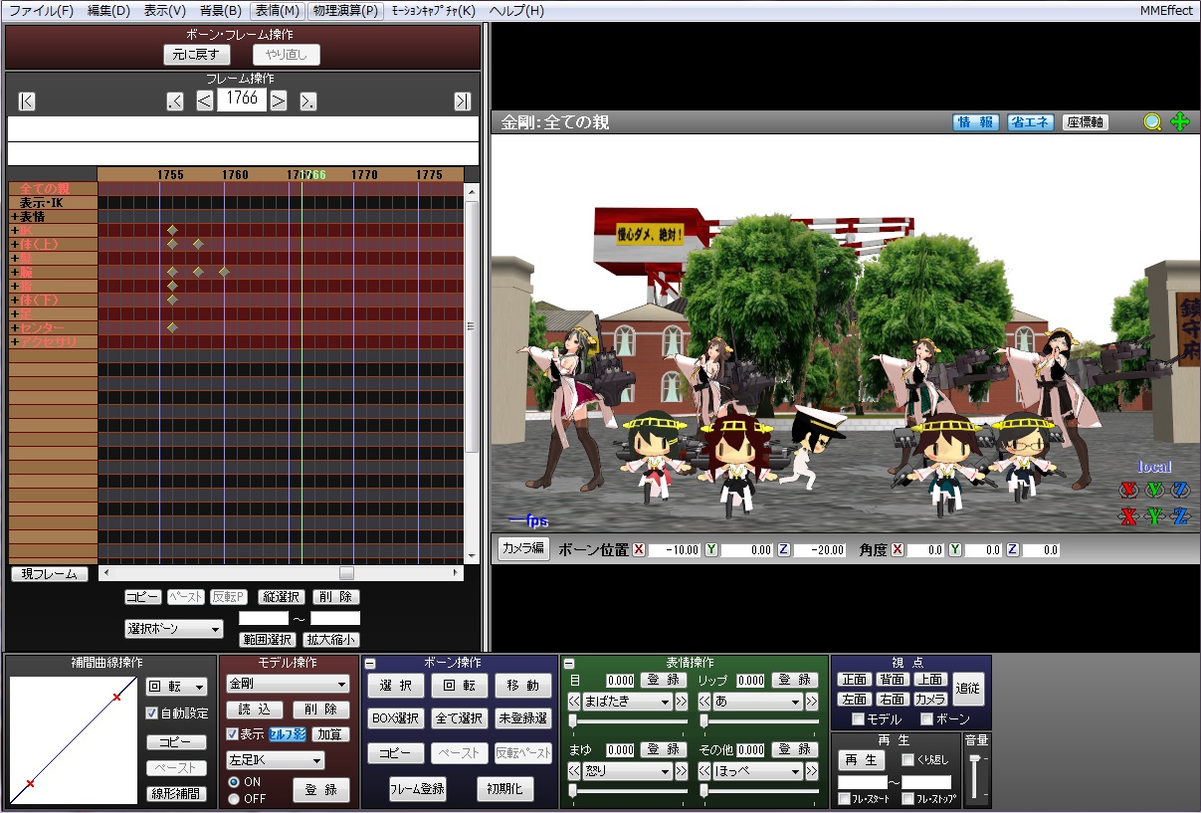This screenshot has height=813, width=1201.
Task: Enable the モデル viewpoint follow checkbox
Action: 858,719
